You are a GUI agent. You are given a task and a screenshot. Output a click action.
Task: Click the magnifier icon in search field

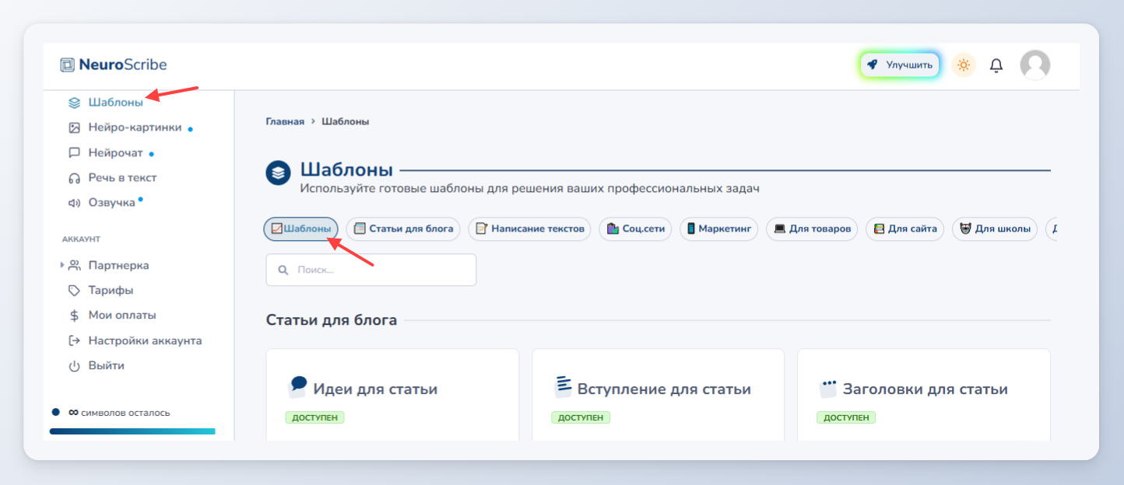click(x=283, y=270)
